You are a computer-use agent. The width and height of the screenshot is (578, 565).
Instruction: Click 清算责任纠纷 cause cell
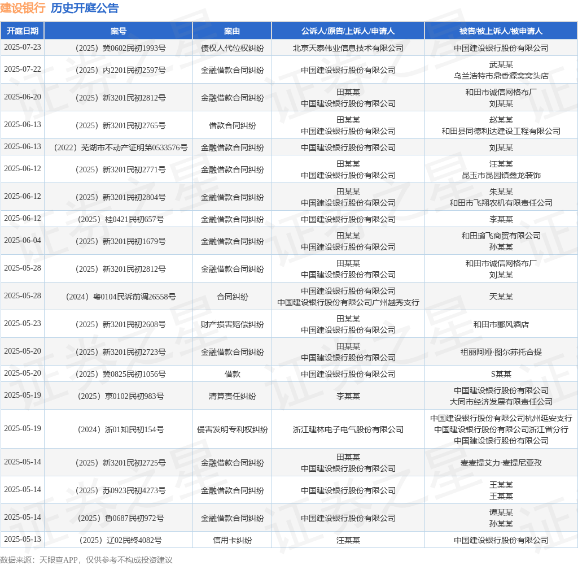coord(232,397)
